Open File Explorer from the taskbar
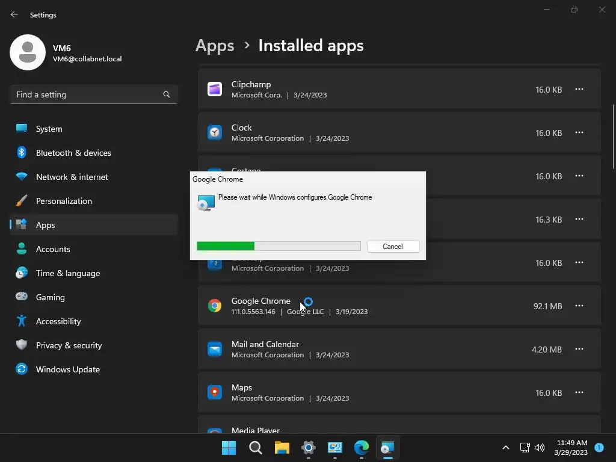This screenshot has width=616, height=462. [282, 448]
